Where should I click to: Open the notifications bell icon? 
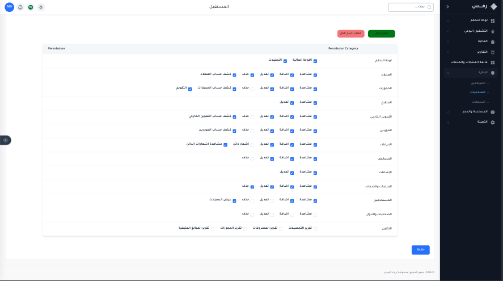pyautogui.click(x=20, y=7)
